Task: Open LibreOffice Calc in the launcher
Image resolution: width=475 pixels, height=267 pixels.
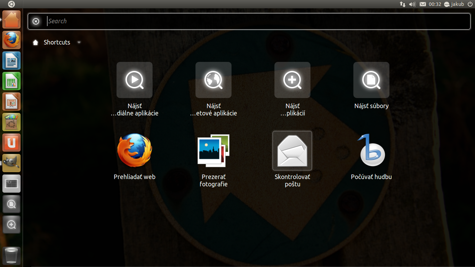Action: (11, 81)
